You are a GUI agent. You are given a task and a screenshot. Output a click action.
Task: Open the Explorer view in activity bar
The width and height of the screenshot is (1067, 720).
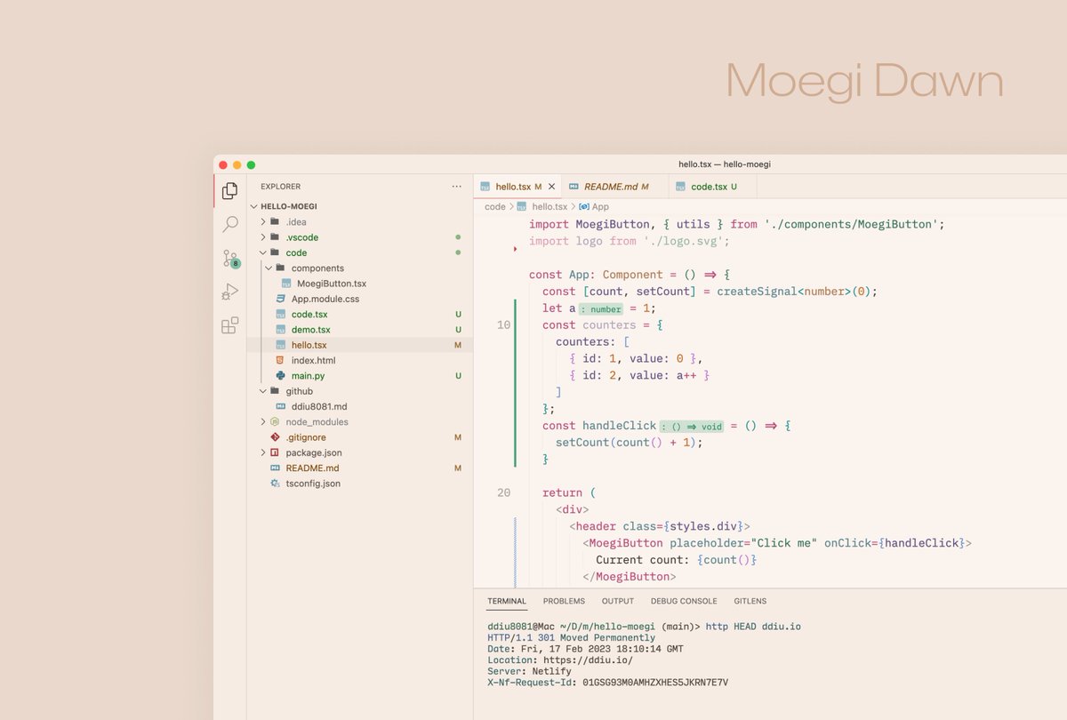(230, 190)
